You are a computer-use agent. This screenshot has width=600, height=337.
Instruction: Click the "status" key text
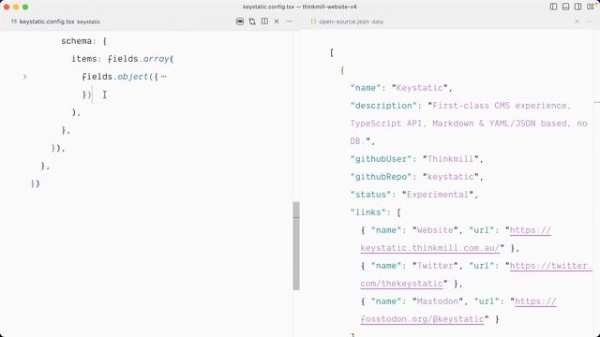click(371, 195)
